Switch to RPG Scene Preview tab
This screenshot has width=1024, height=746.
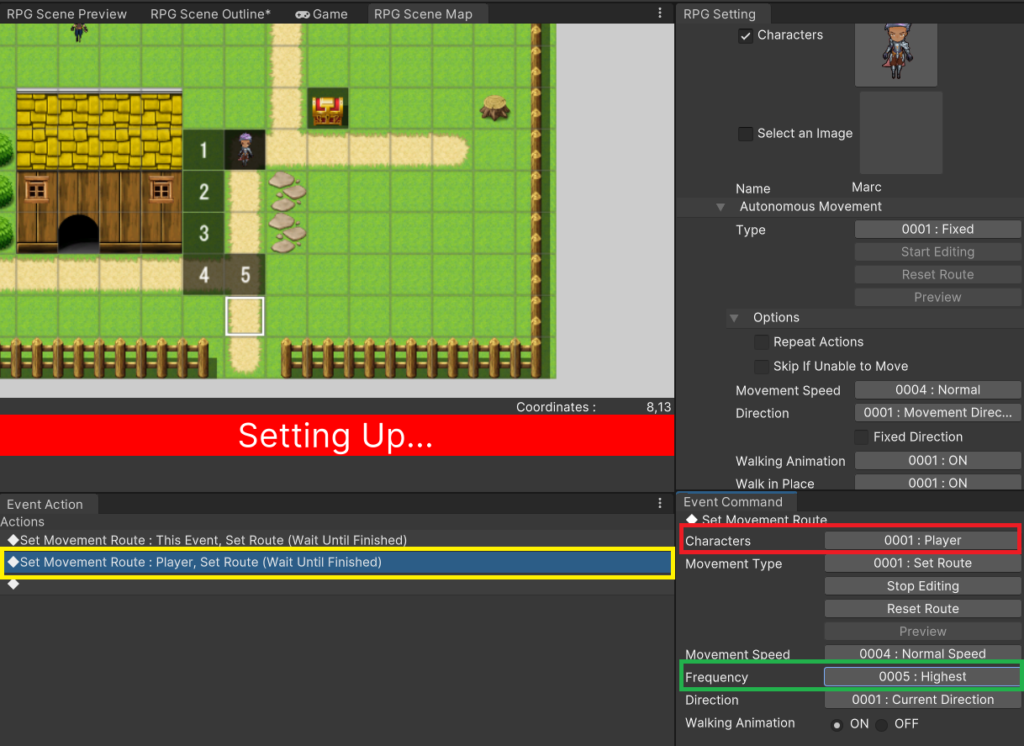(x=67, y=14)
